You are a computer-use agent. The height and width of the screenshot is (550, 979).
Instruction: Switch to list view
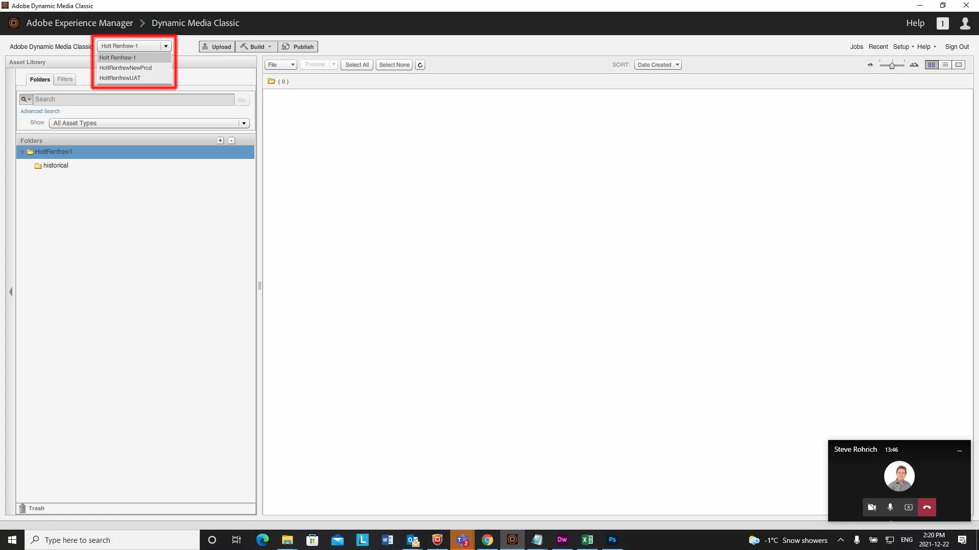coord(945,65)
